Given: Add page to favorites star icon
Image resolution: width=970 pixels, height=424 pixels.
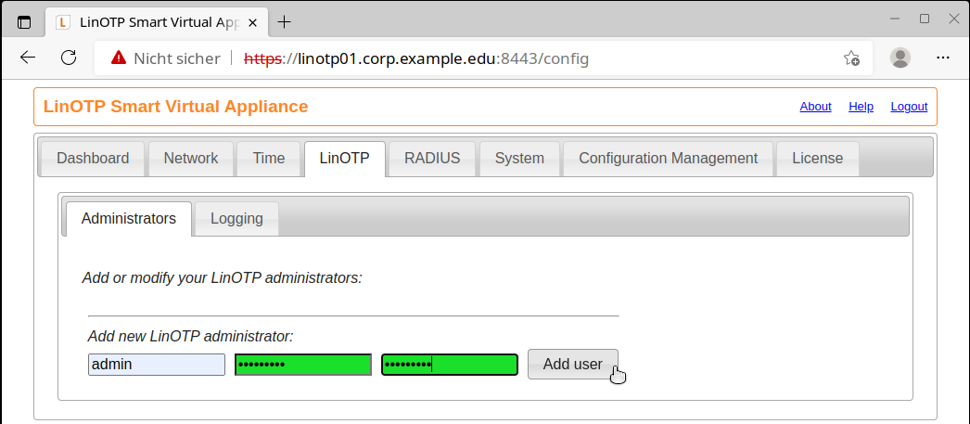Looking at the screenshot, I should (x=851, y=58).
